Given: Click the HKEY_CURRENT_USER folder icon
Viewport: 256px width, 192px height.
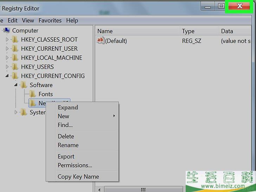Looking at the screenshot, I should tap(15, 49).
